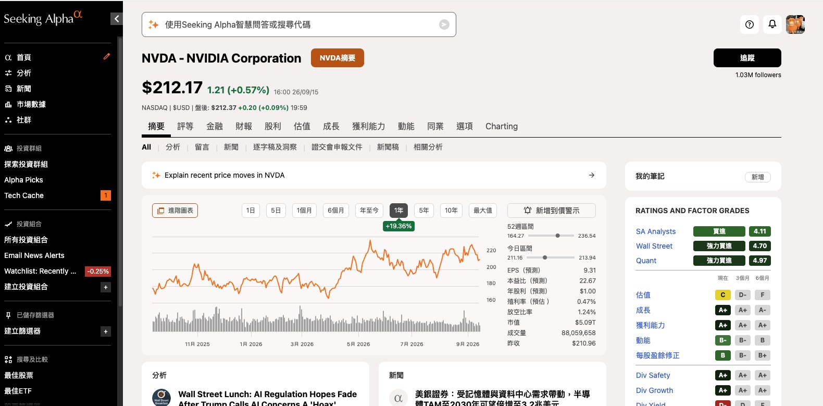
Task: Open the notifications bell icon
Action: point(772,24)
